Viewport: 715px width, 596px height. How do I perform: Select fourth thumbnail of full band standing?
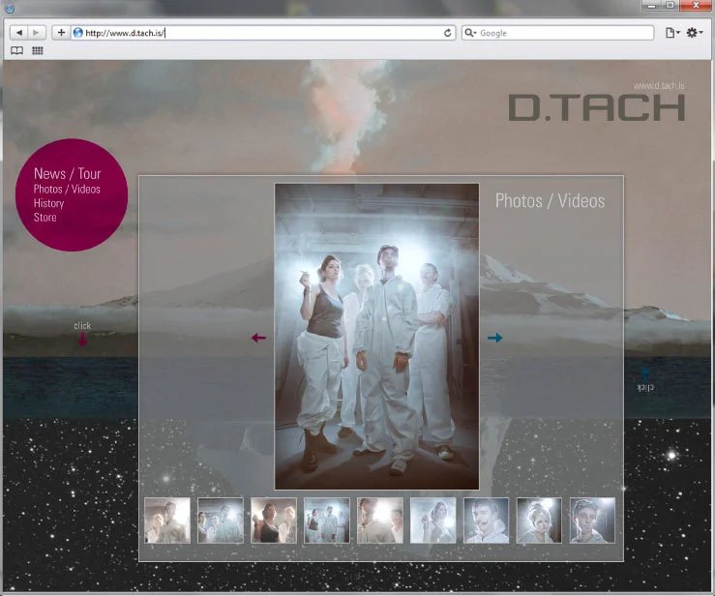pos(326,521)
